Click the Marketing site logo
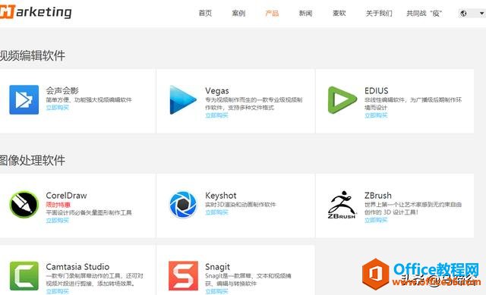Screen dimensions: 486x295 coord(36,12)
